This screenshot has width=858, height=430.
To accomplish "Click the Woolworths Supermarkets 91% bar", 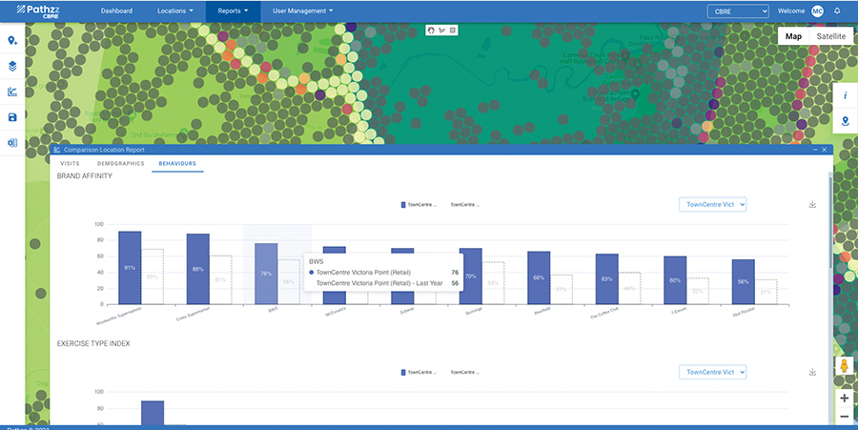I will click(130, 267).
